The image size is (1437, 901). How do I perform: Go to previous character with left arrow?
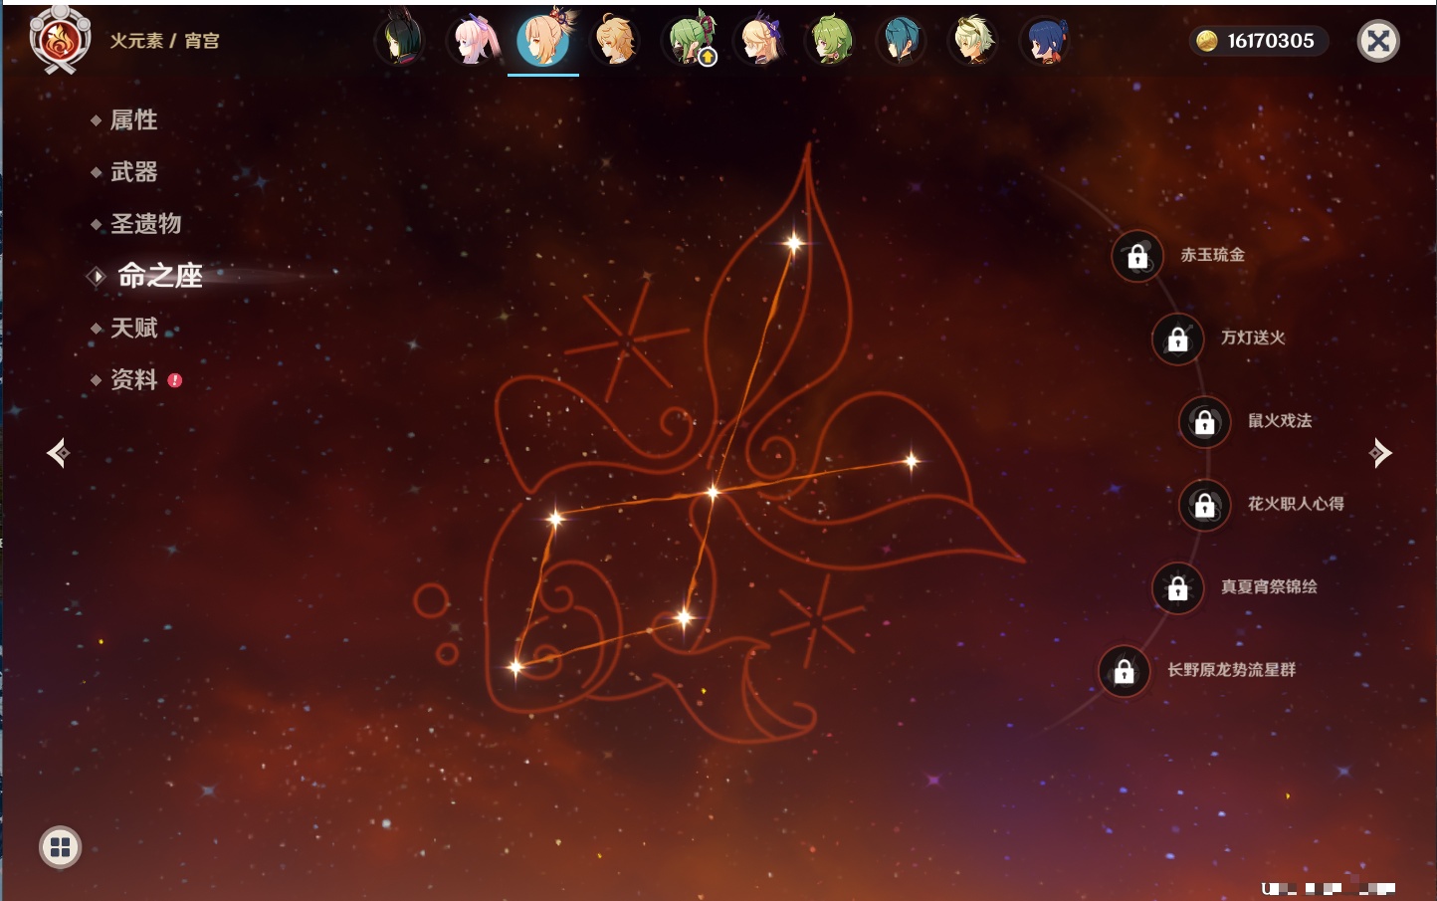coord(58,453)
